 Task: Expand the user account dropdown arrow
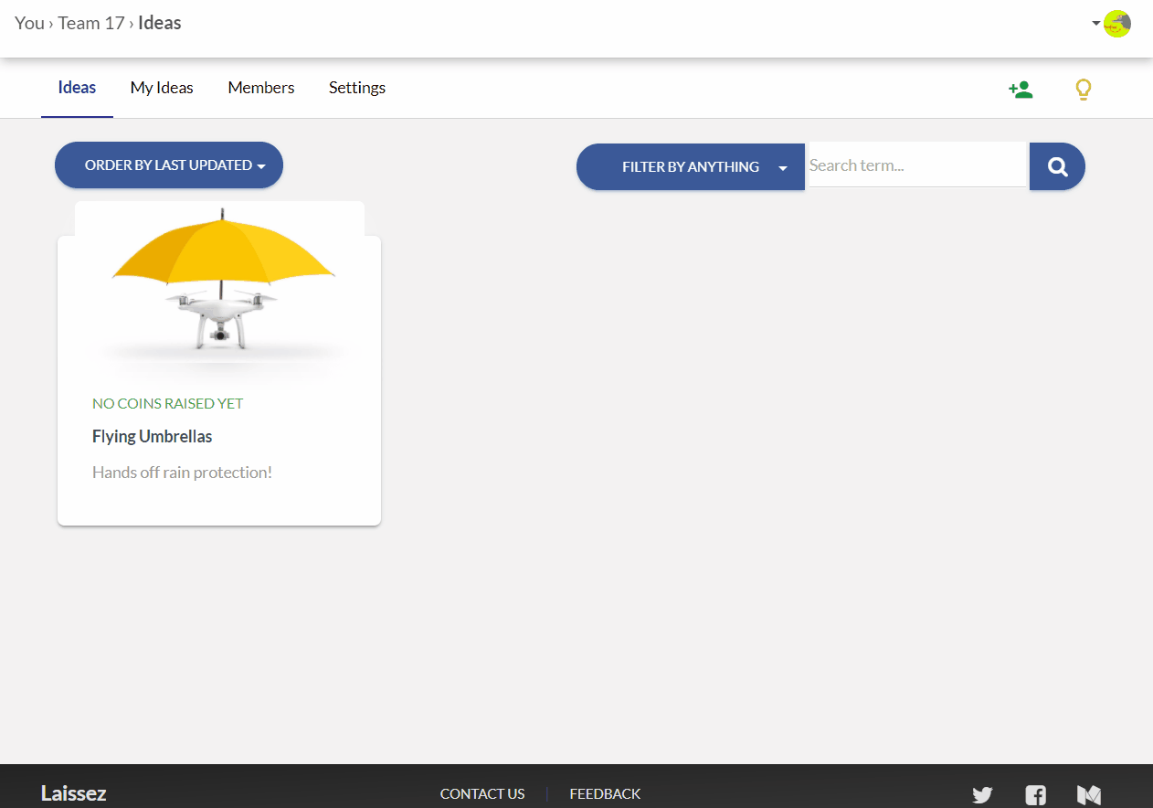coord(1096,24)
